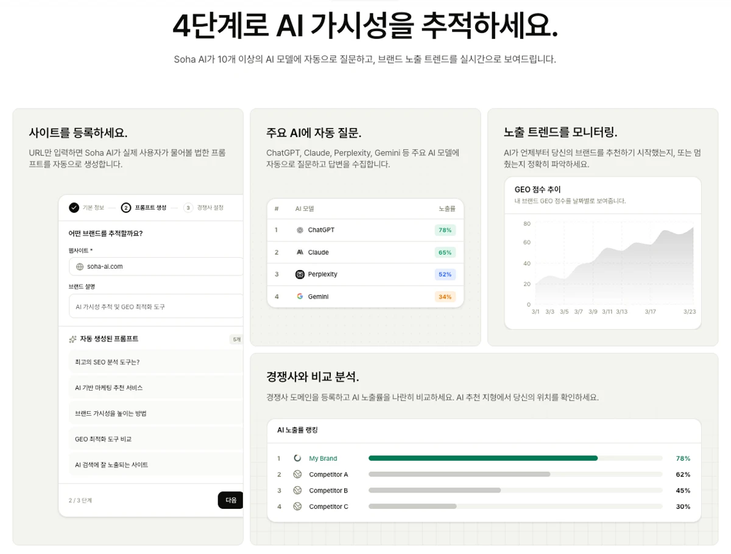The width and height of the screenshot is (731, 554).
Task: Click the 다음 button
Action: pos(231,500)
